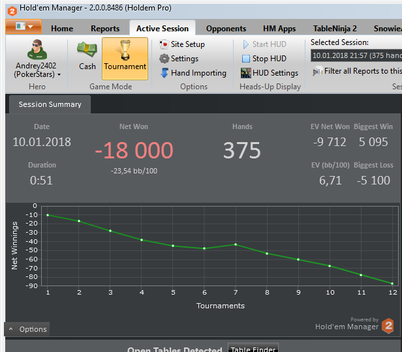
Task: Start the HUD
Action: 264,44
